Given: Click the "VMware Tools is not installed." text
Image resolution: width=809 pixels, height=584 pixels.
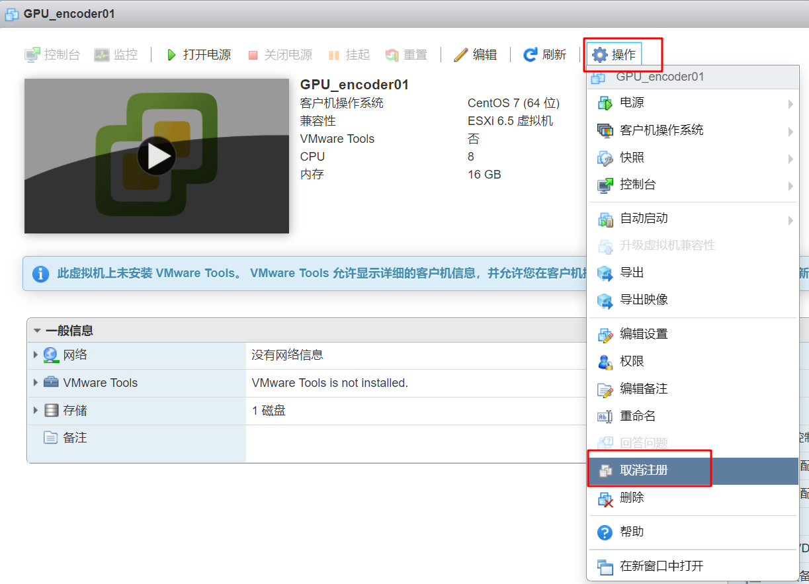Looking at the screenshot, I should click(330, 382).
